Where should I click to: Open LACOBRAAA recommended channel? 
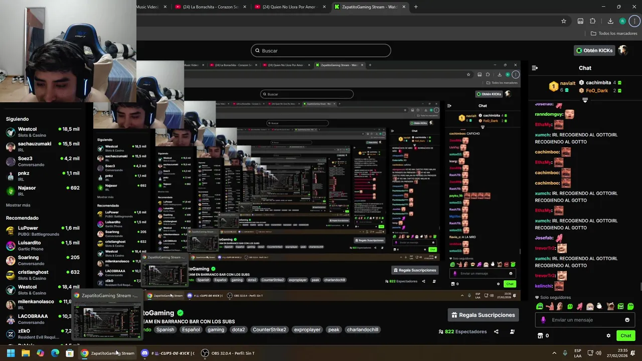tap(38, 319)
